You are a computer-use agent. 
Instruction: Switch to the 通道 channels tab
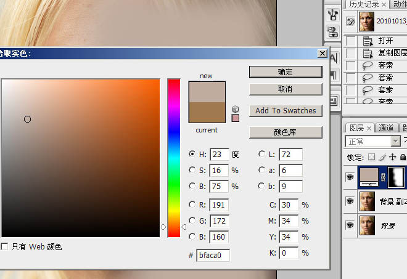[387, 128]
